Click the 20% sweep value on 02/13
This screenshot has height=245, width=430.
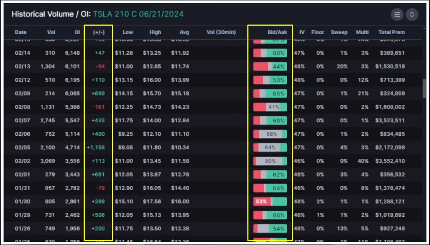[x=342, y=66]
